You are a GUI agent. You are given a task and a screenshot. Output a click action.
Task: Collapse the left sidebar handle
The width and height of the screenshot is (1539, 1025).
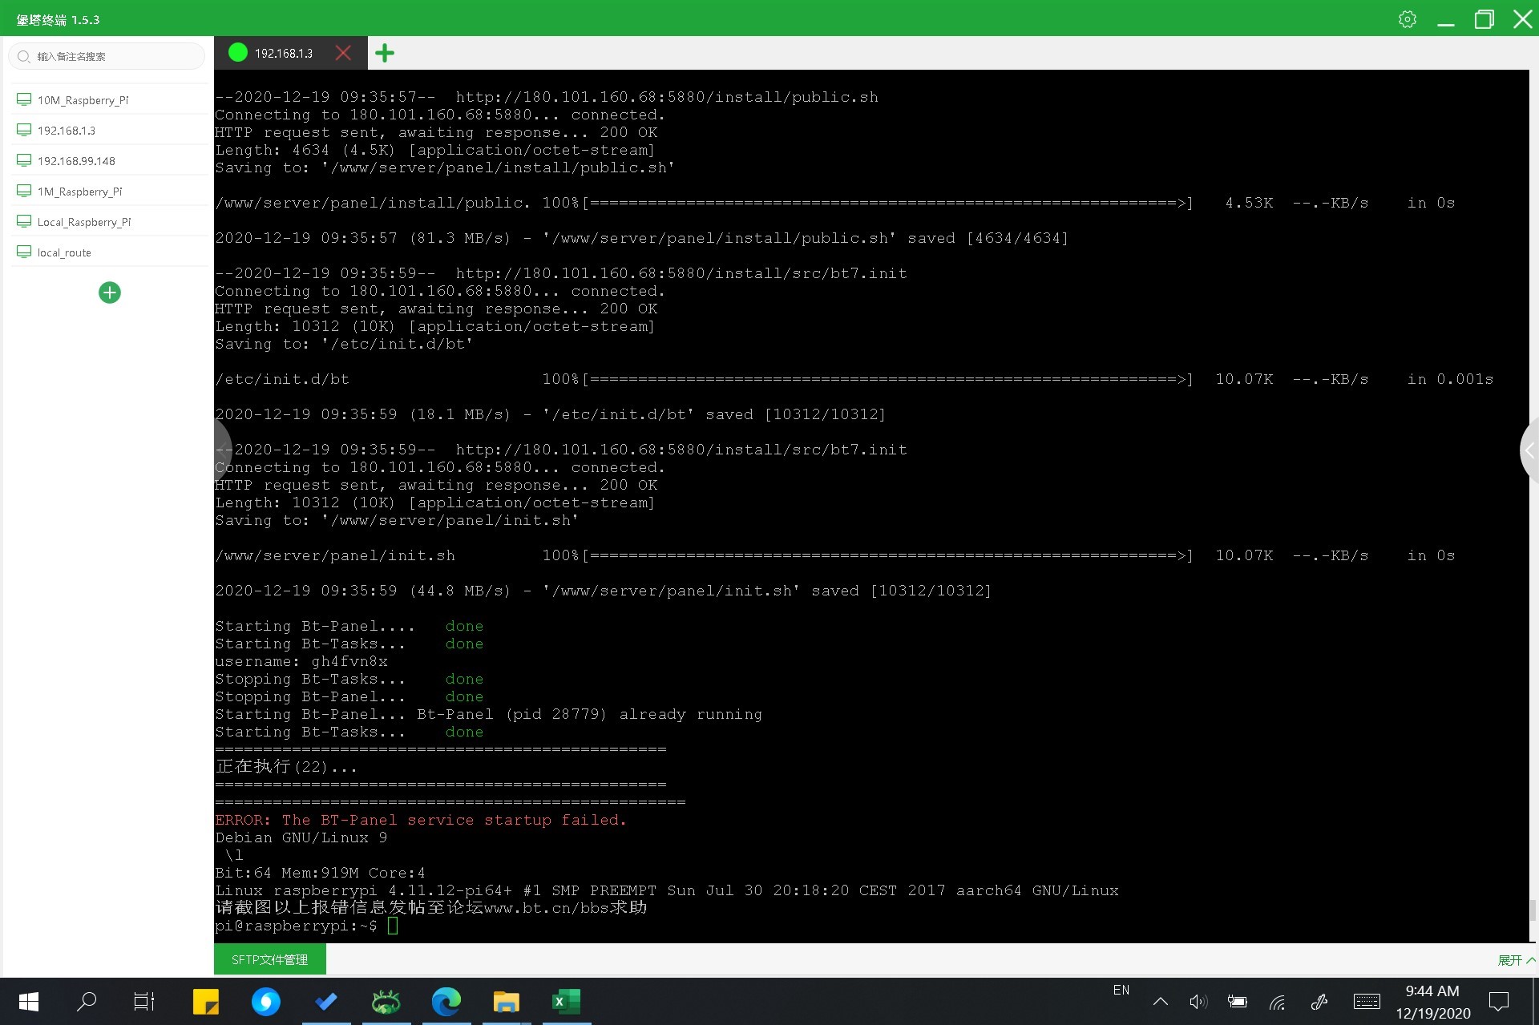click(222, 450)
